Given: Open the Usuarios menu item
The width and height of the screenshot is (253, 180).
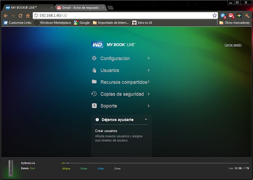Looking at the screenshot, I should [110, 70].
